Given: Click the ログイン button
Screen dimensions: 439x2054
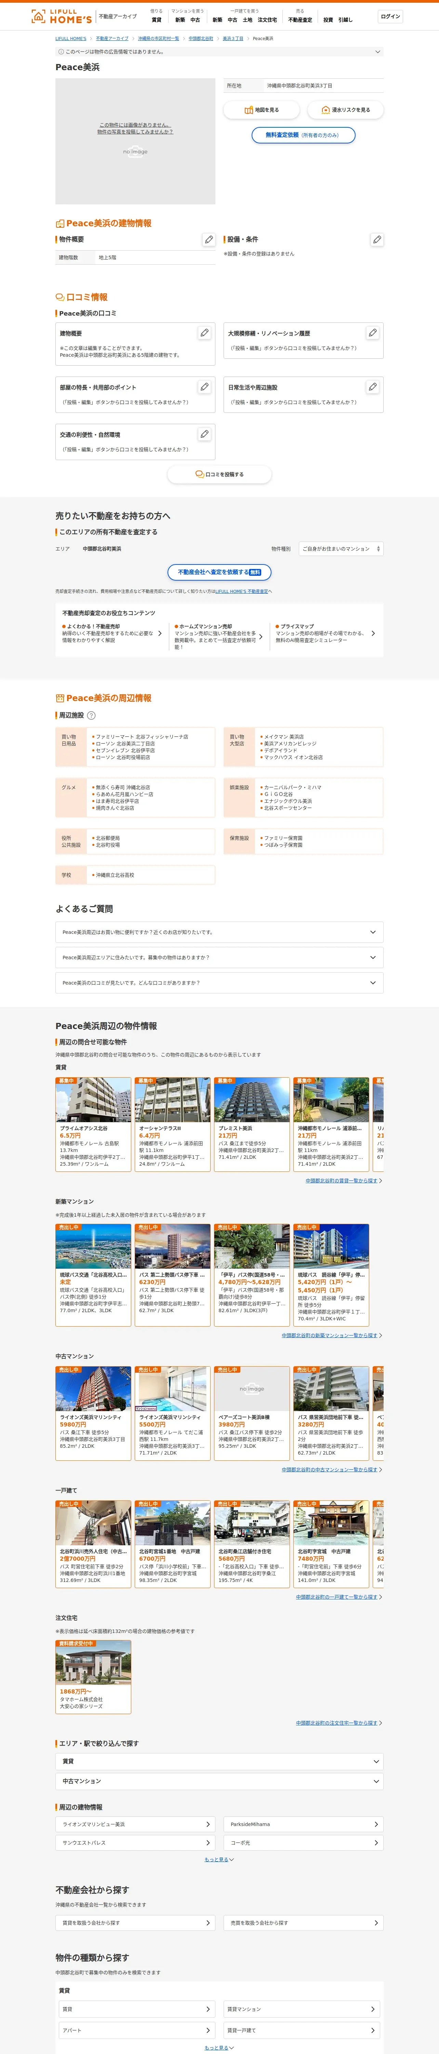Looking at the screenshot, I should click(x=390, y=16).
